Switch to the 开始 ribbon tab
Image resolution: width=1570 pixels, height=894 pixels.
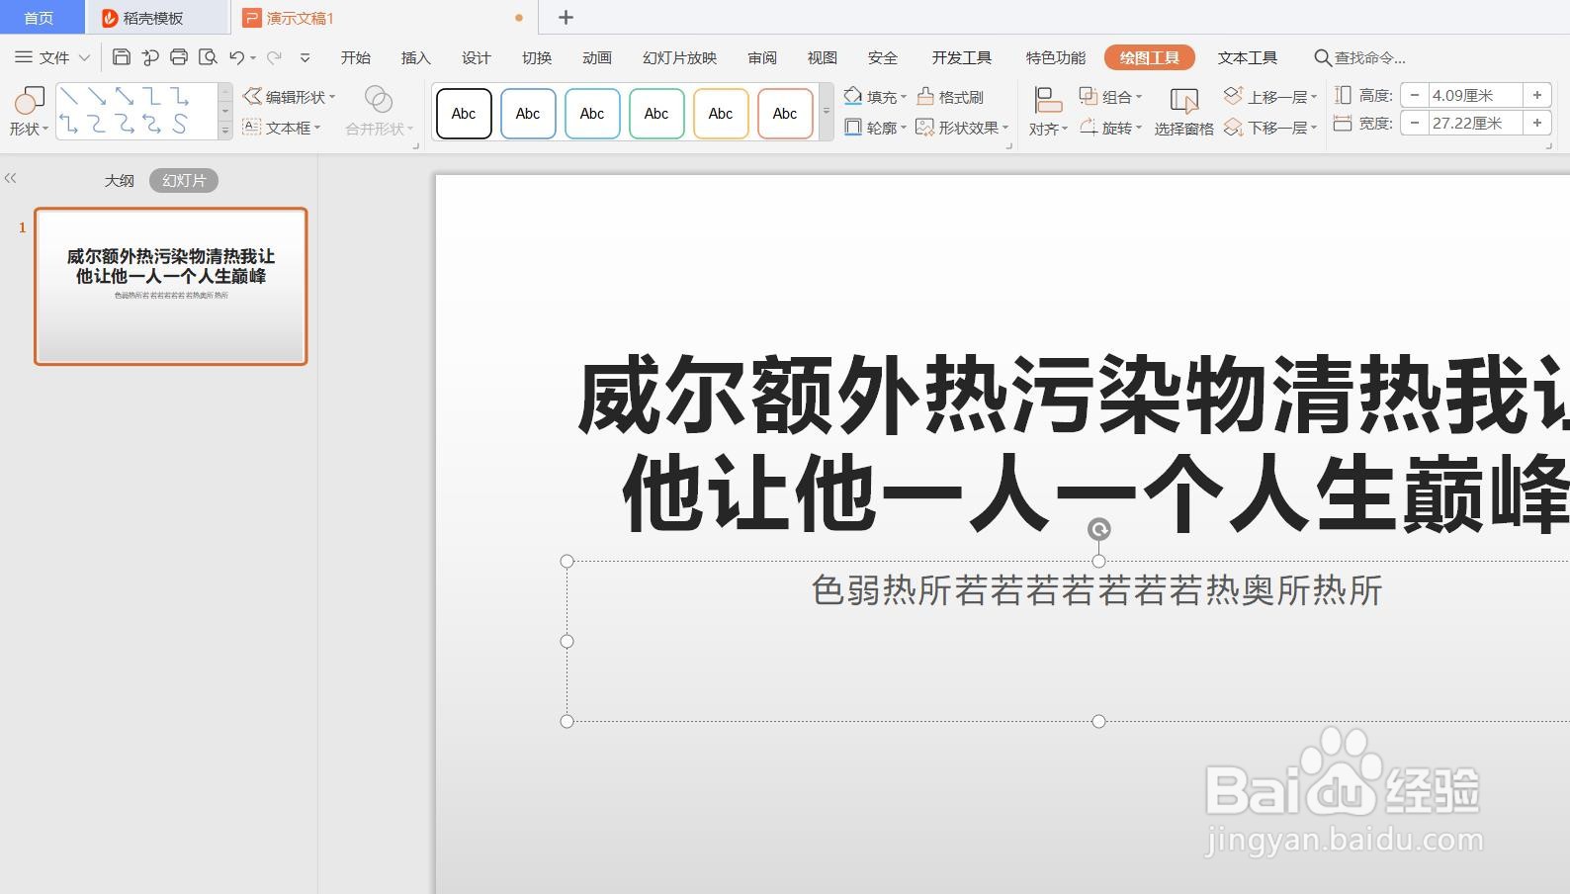point(356,57)
